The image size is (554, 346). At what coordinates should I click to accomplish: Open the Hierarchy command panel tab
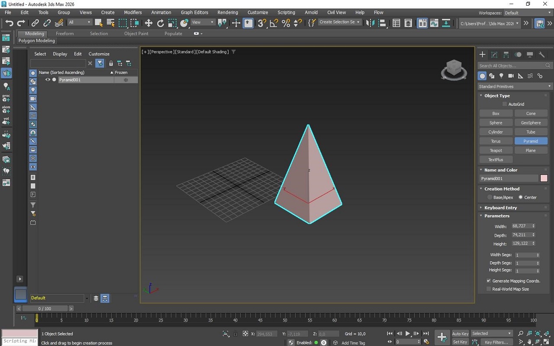[506, 55]
